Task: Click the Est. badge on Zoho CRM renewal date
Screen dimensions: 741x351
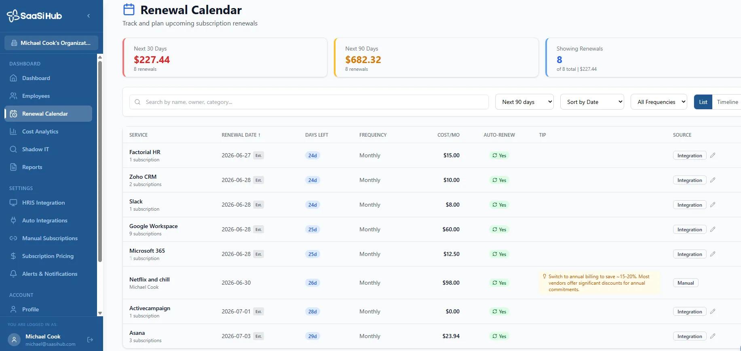Action: pyautogui.click(x=258, y=180)
